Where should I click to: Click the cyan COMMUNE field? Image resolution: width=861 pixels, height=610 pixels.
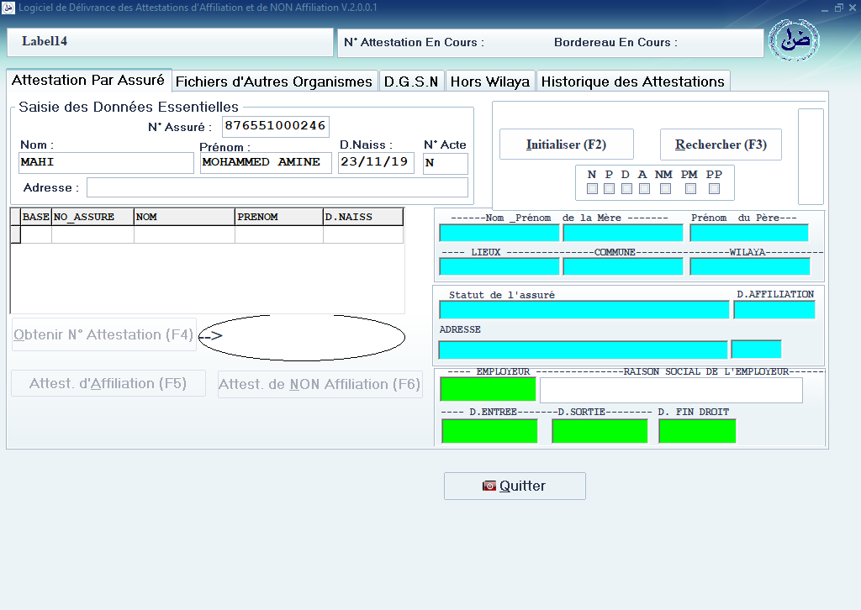[623, 266]
